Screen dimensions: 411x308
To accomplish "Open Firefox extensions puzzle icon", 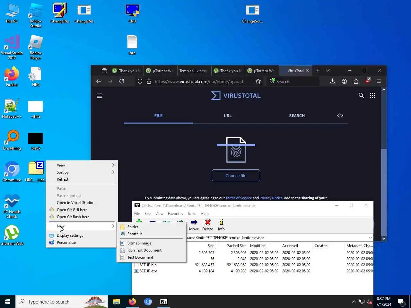I will [356, 81].
